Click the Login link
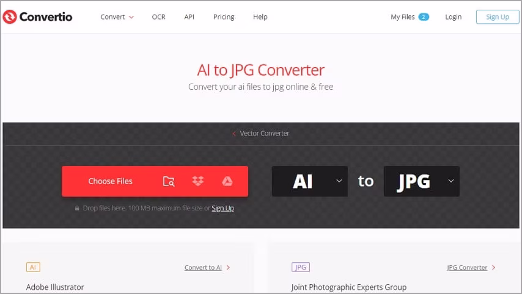 [x=453, y=17]
